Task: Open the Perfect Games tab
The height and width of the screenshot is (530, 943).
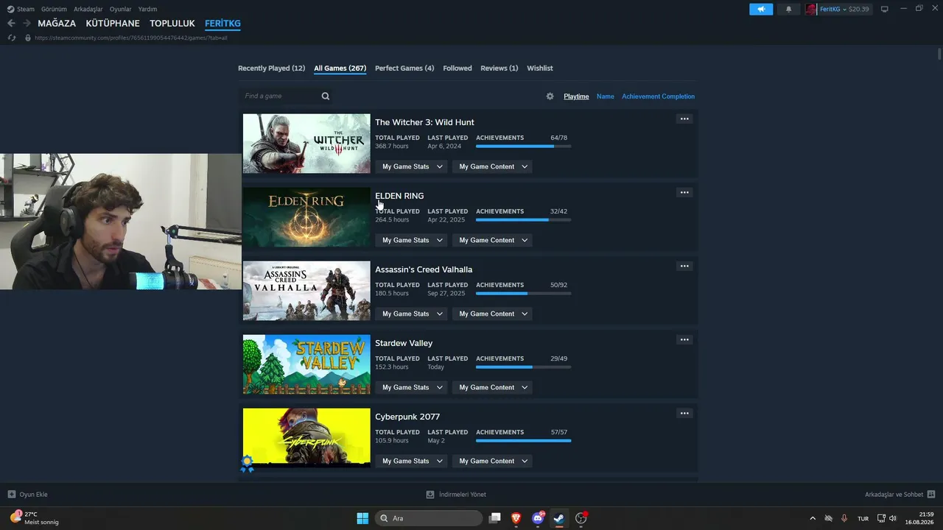Action: [404, 68]
